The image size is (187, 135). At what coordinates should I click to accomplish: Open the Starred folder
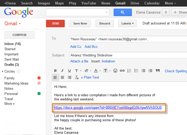pyautogui.click(x=10, y=49)
